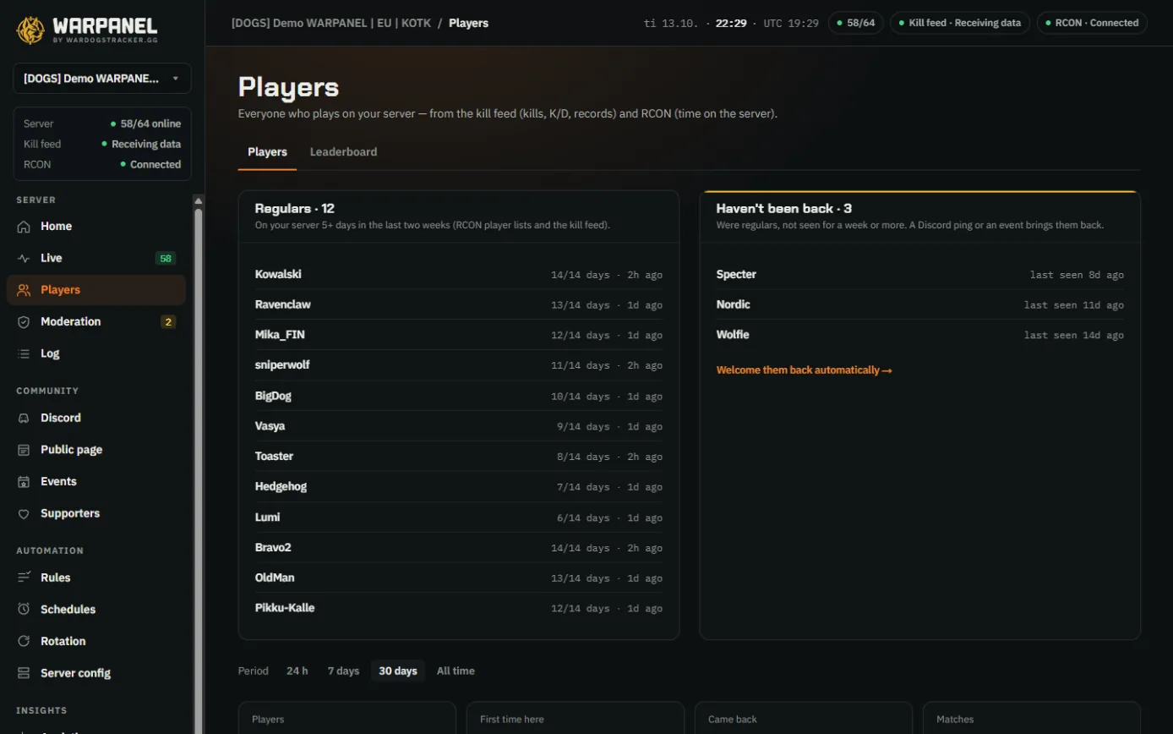
Task: Open the Schedules page
Action: [96, 610]
